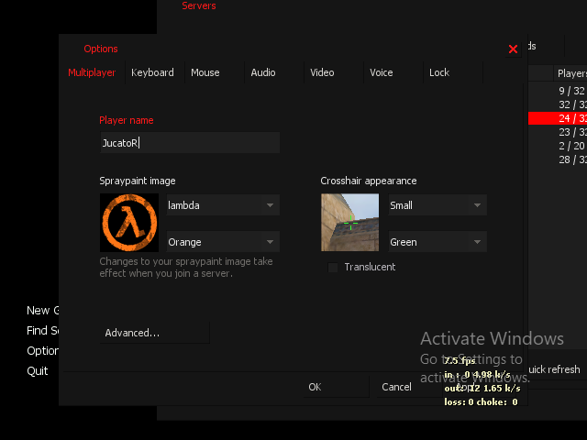Image resolution: width=587 pixels, height=440 pixels.
Task: Click Quick refresh in Servers window
Action: pos(554,369)
